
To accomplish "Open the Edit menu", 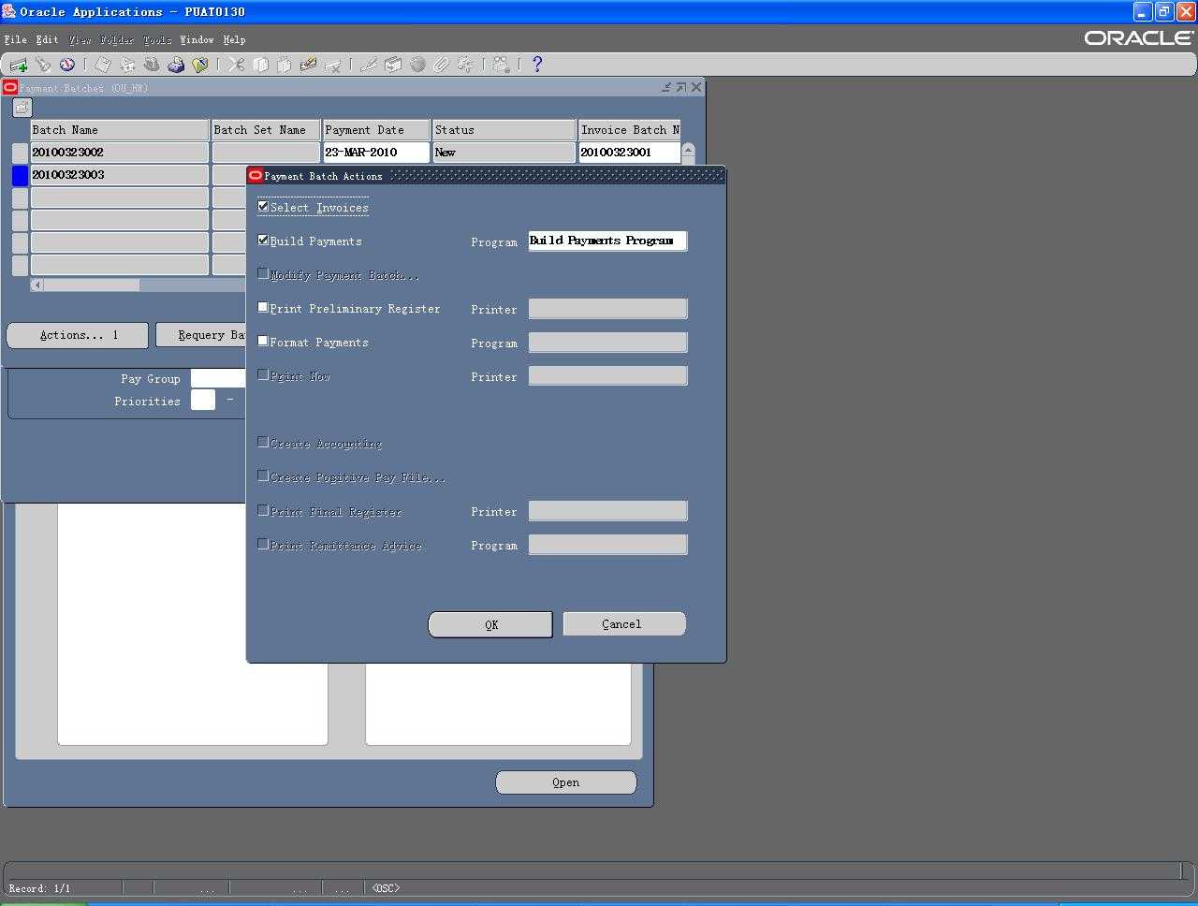I will point(48,39).
